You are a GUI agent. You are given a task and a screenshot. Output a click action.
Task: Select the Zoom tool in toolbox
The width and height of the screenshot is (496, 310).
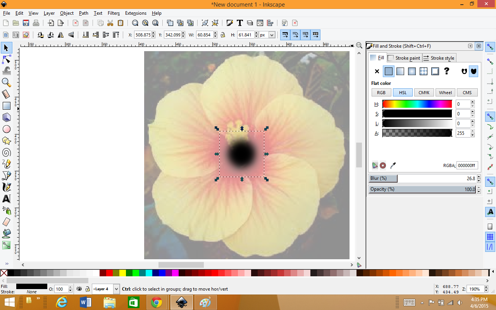point(7,82)
